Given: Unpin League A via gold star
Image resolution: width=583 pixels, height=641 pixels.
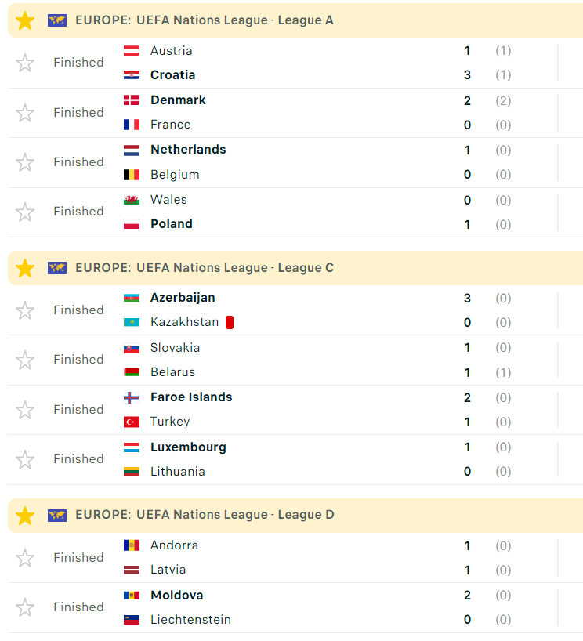Looking at the screenshot, I should pos(25,21).
